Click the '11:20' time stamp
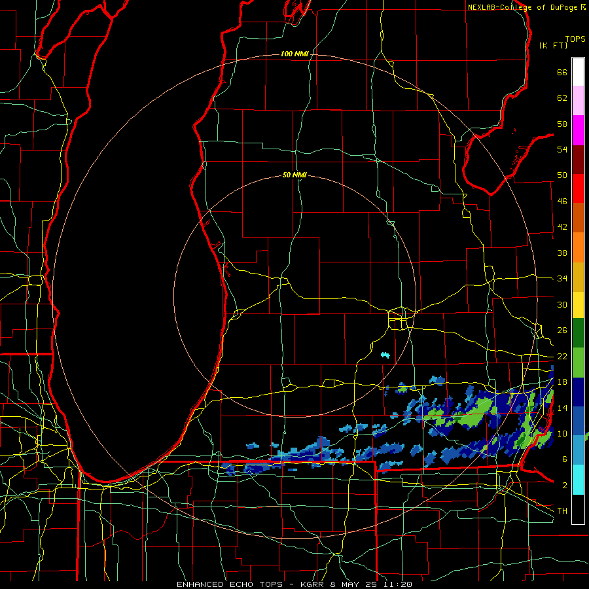 coord(397,584)
